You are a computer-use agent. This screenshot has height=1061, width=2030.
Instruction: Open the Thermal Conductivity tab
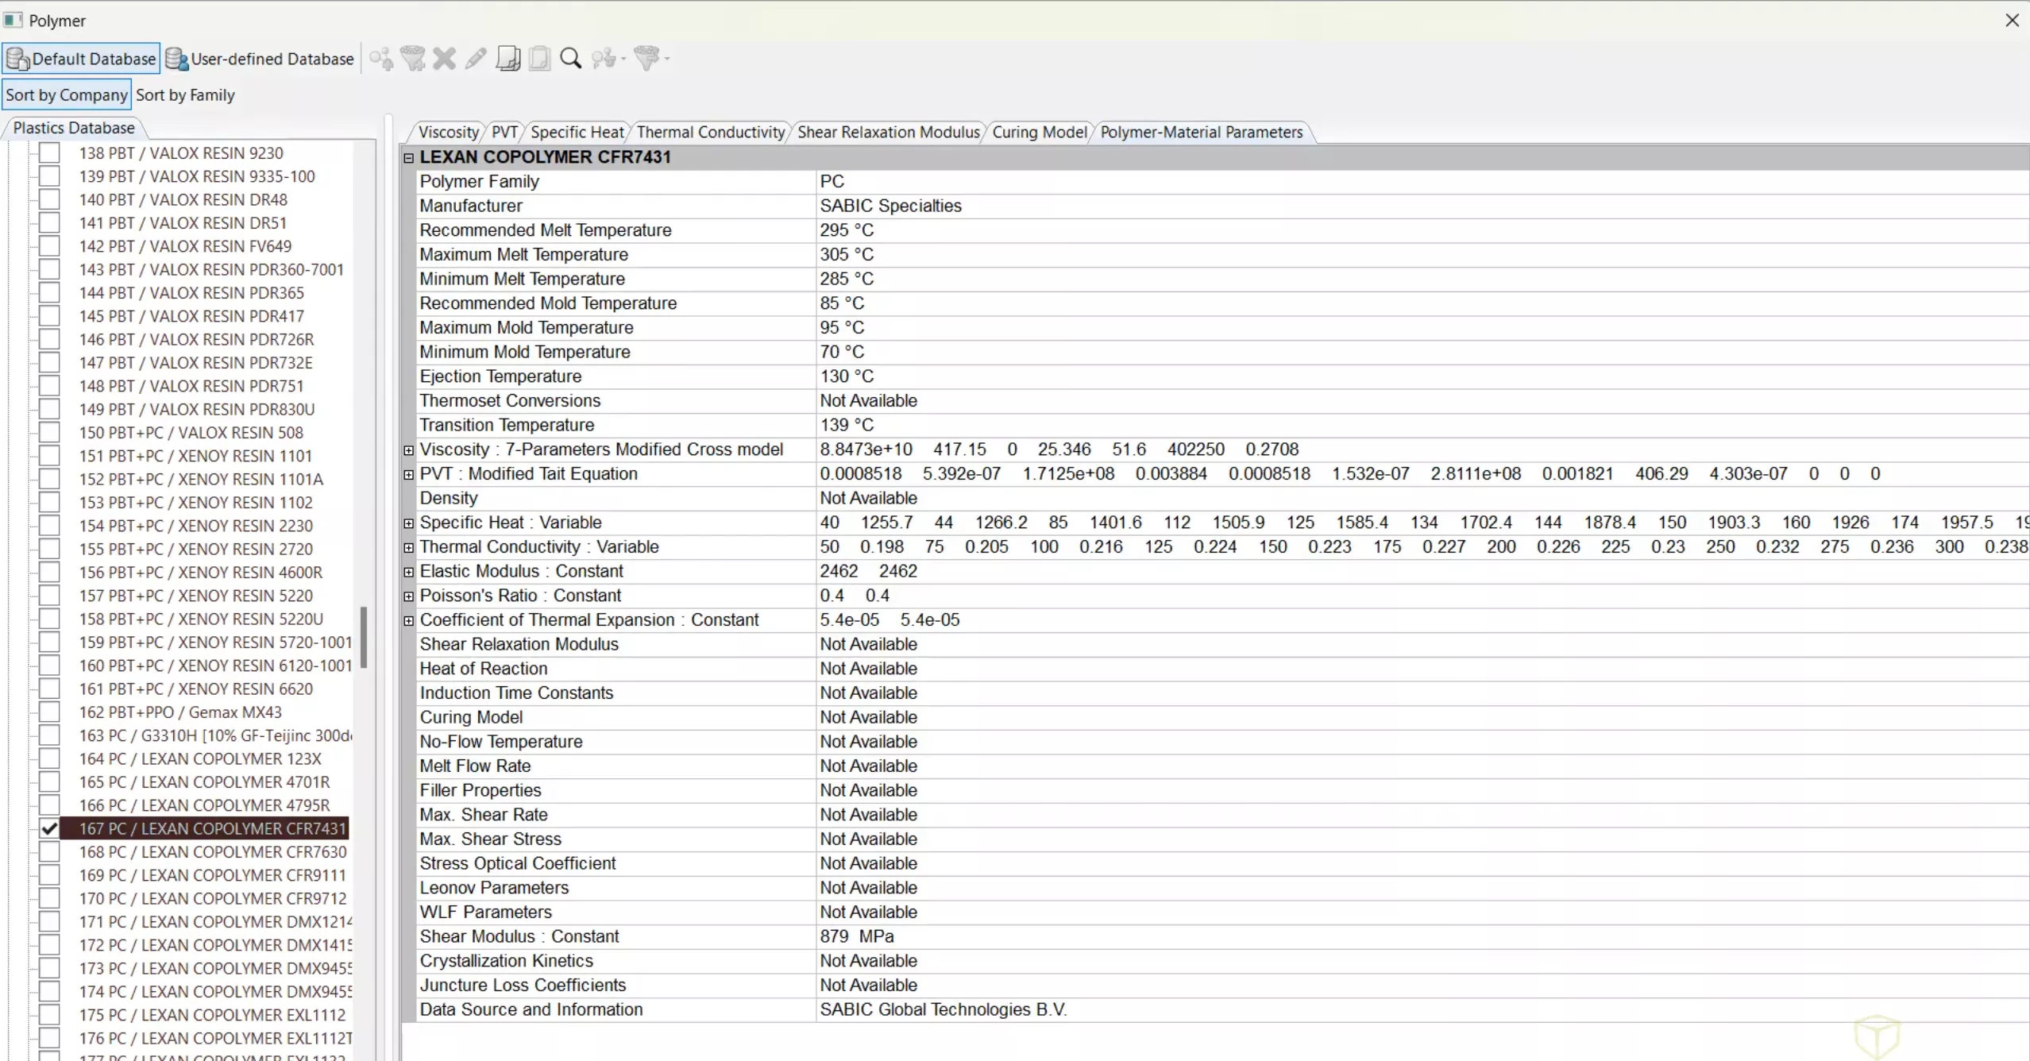click(711, 132)
